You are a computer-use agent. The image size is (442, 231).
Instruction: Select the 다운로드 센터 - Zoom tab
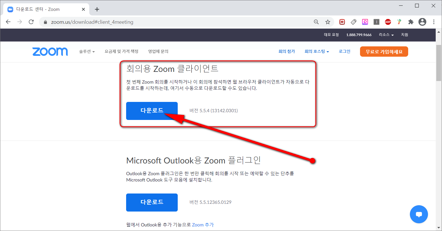46,9
